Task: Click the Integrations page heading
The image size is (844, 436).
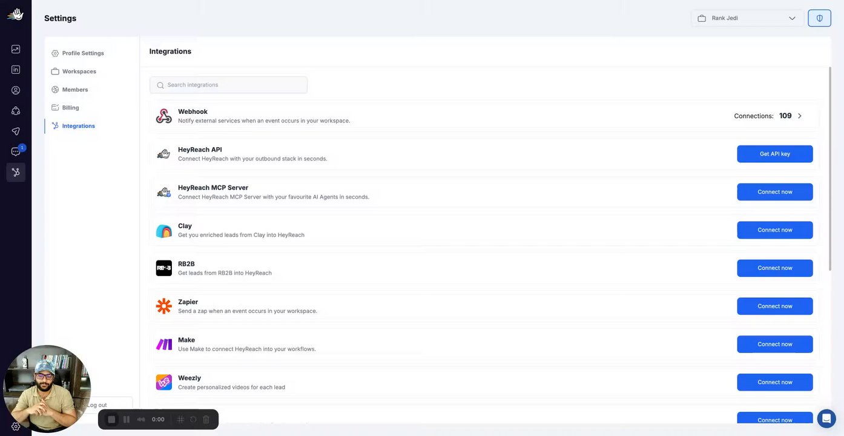Action: pyautogui.click(x=170, y=51)
